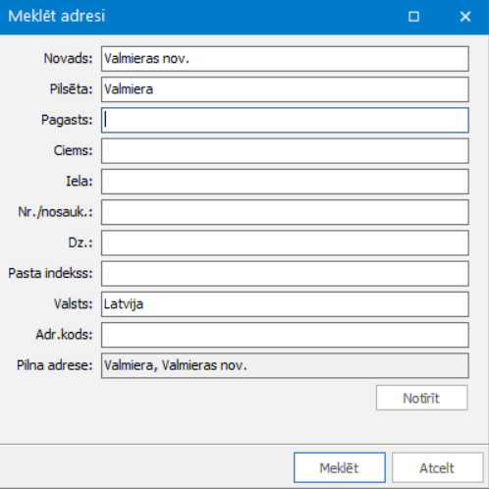489x489 pixels.
Task: Focus the Pasta indekss field
Action: [x=285, y=273]
